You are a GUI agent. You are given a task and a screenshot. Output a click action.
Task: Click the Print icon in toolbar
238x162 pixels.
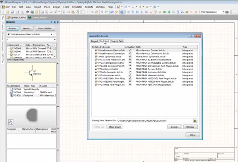click(17, 12)
